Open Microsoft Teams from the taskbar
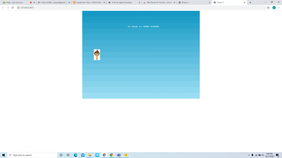 click(x=119, y=155)
